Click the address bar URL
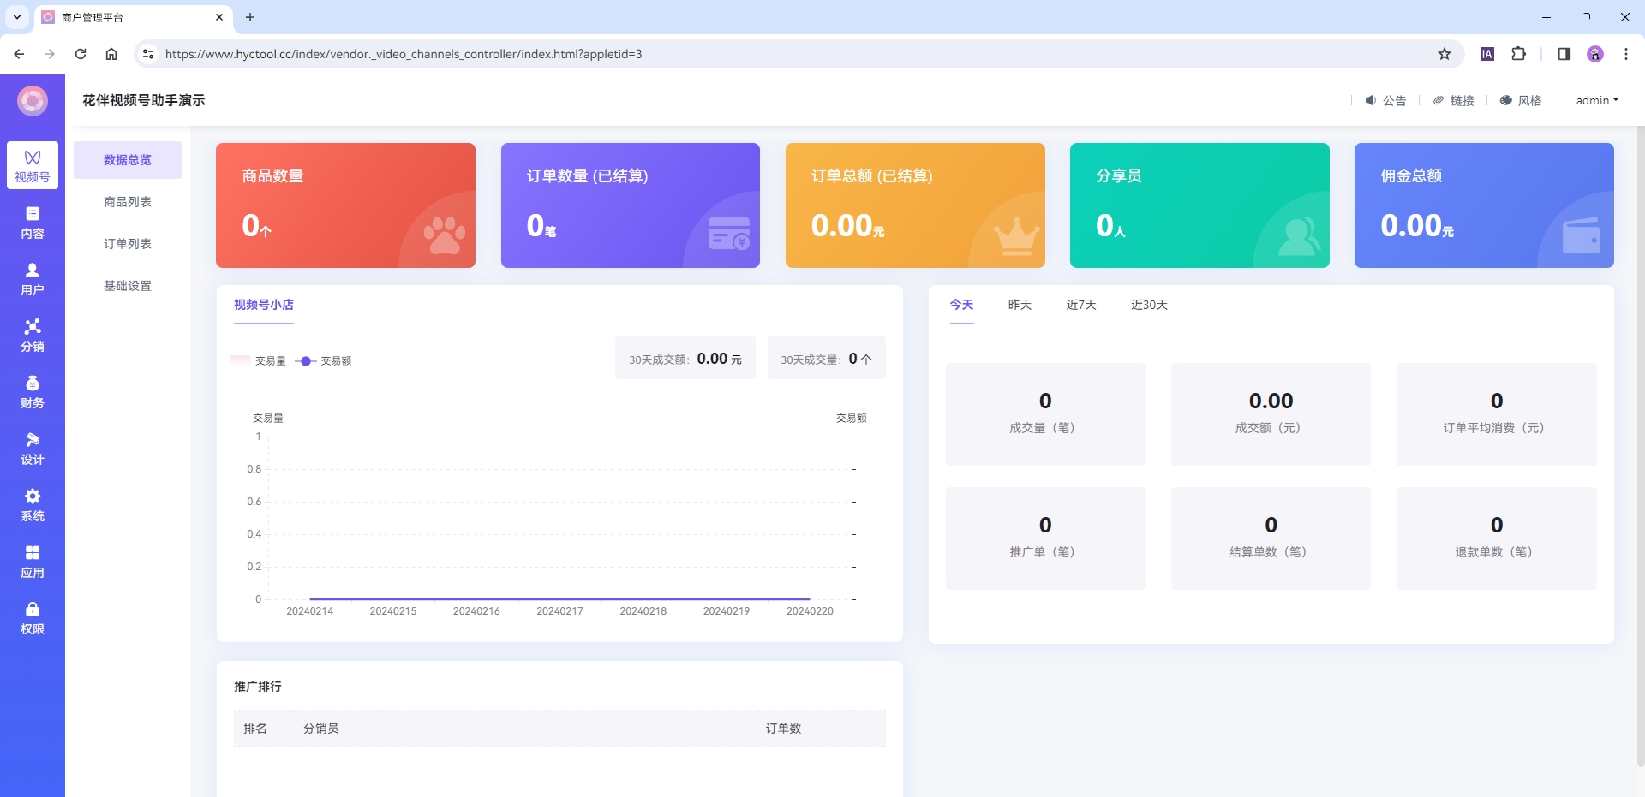This screenshot has height=797, width=1645. [404, 54]
